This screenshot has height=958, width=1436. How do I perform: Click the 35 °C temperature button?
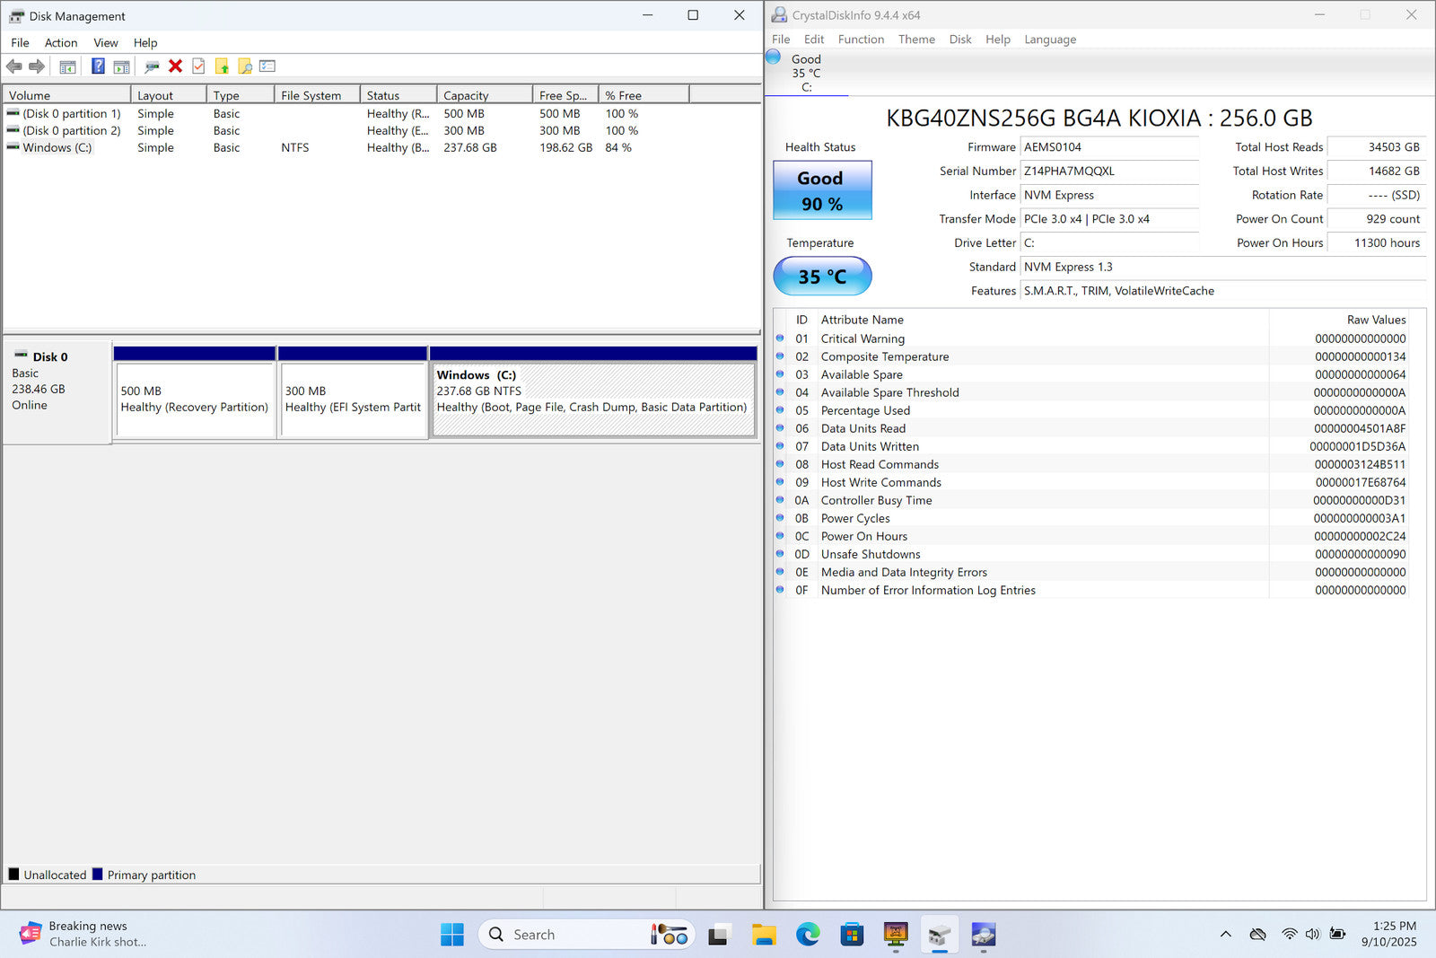tap(822, 277)
